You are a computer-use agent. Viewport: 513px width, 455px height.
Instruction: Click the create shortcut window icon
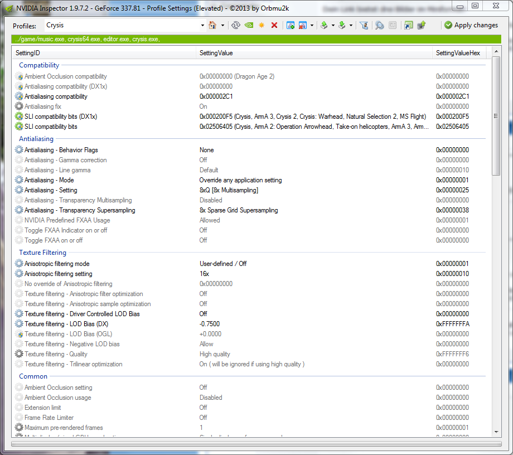click(408, 25)
